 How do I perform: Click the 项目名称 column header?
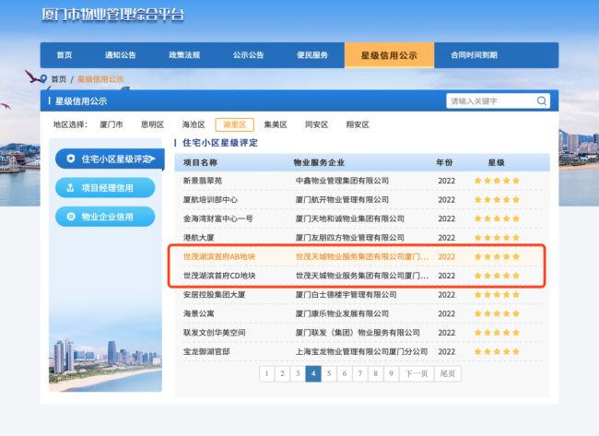coord(200,162)
